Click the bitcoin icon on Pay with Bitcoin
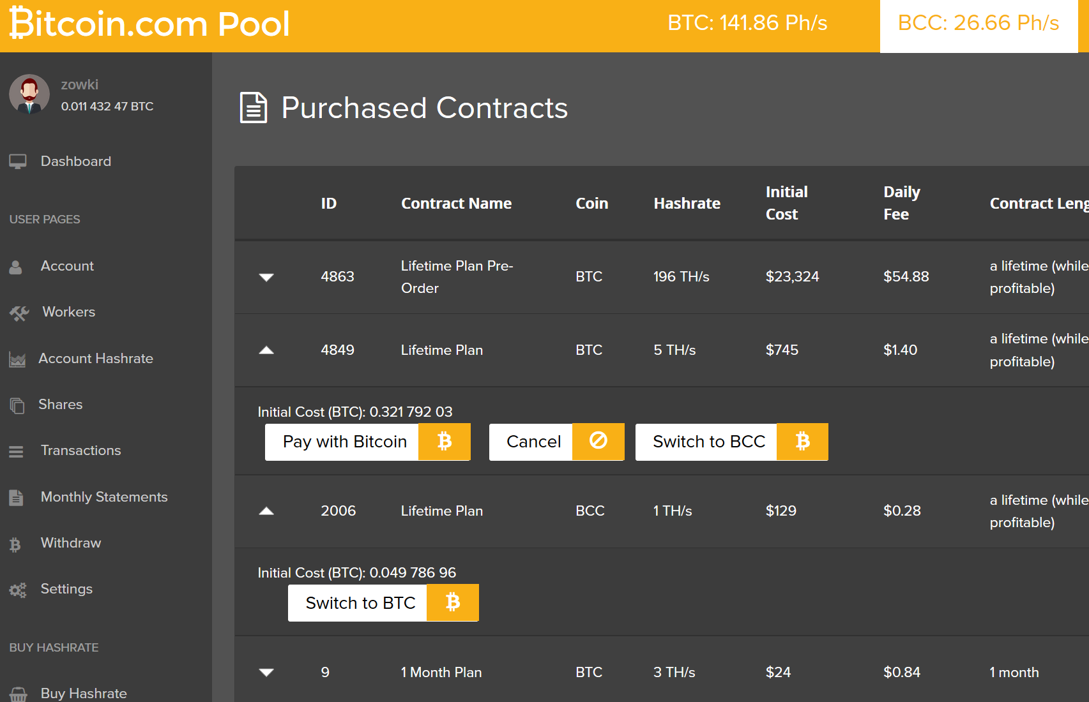 445,442
